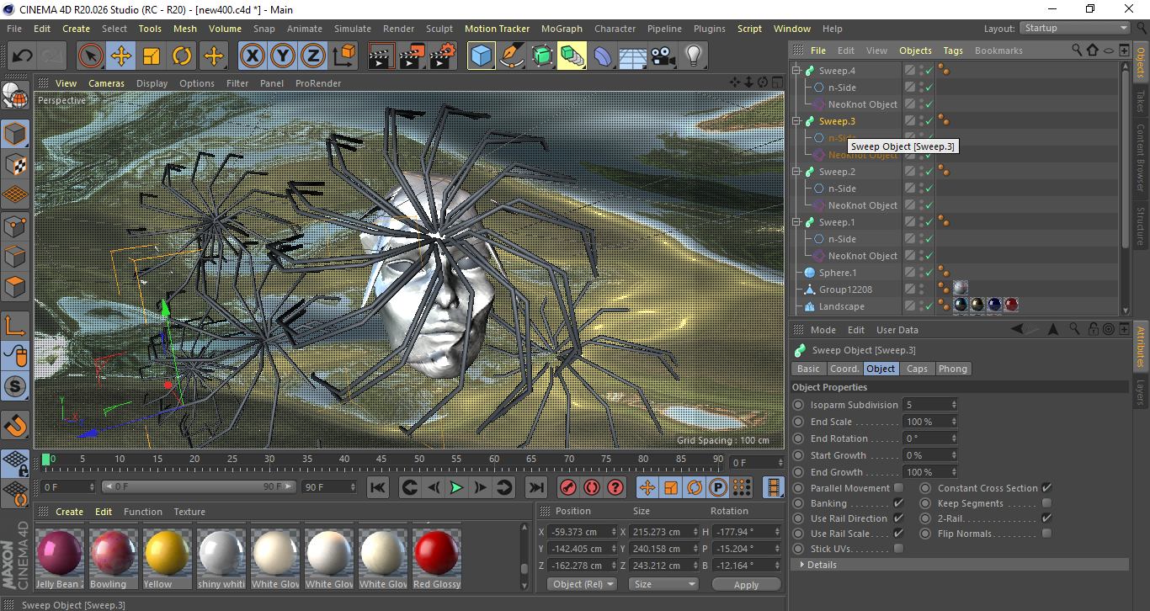Enable Flip Normals checkbox
Screen dimensions: 1150x611
point(1046,534)
